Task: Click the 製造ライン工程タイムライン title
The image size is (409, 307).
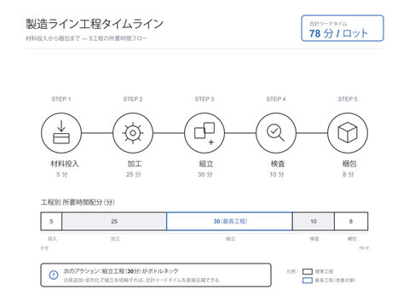Action: pos(95,24)
